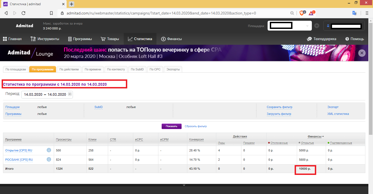Image resolution: width=373 pixels, height=194 pixels.
Task: Click the bookmark icon in address bar
Action: tap(51, 13)
